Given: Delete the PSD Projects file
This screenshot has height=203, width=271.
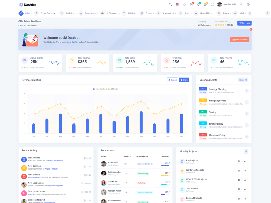Looking at the screenshot, I should 239,161.
